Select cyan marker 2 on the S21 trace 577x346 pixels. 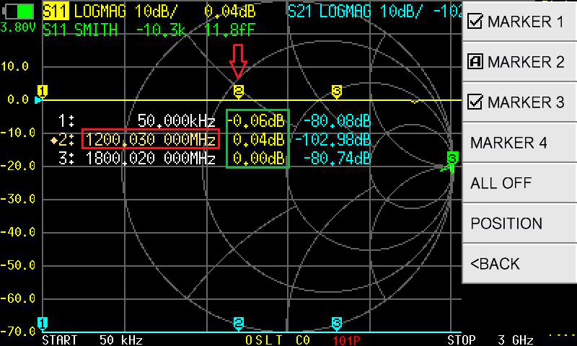coord(239,322)
